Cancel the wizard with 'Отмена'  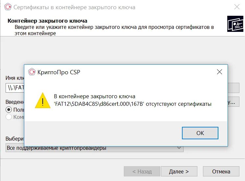click(221, 171)
